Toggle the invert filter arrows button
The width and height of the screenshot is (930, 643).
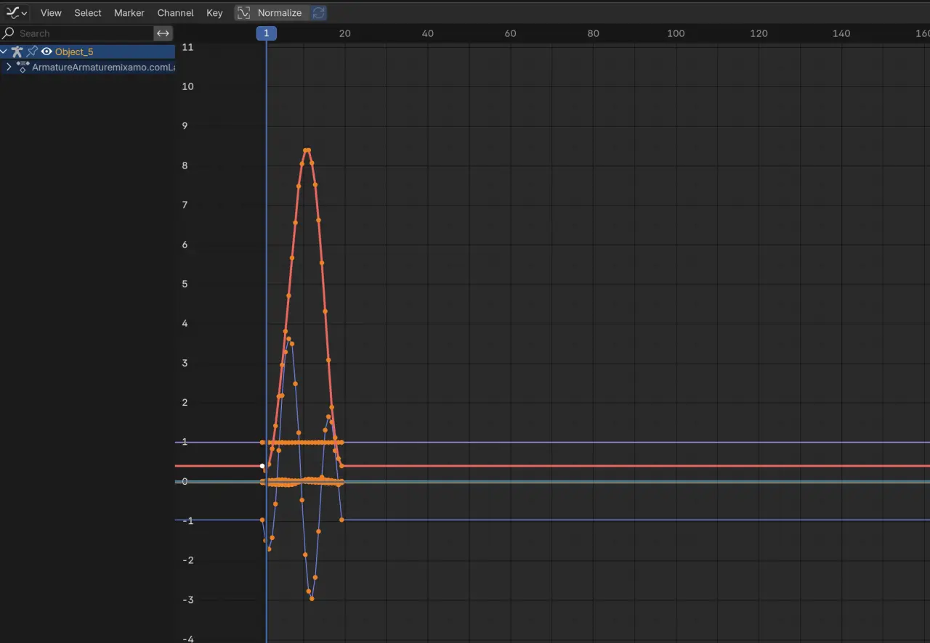click(x=163, y=33)
